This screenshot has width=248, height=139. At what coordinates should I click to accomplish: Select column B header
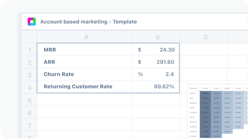point(156,37)
